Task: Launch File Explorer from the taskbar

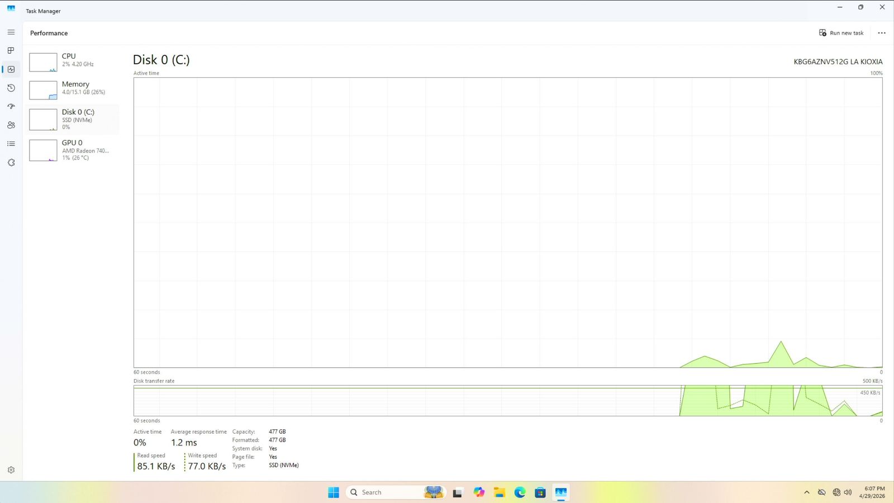Action: 499,492
